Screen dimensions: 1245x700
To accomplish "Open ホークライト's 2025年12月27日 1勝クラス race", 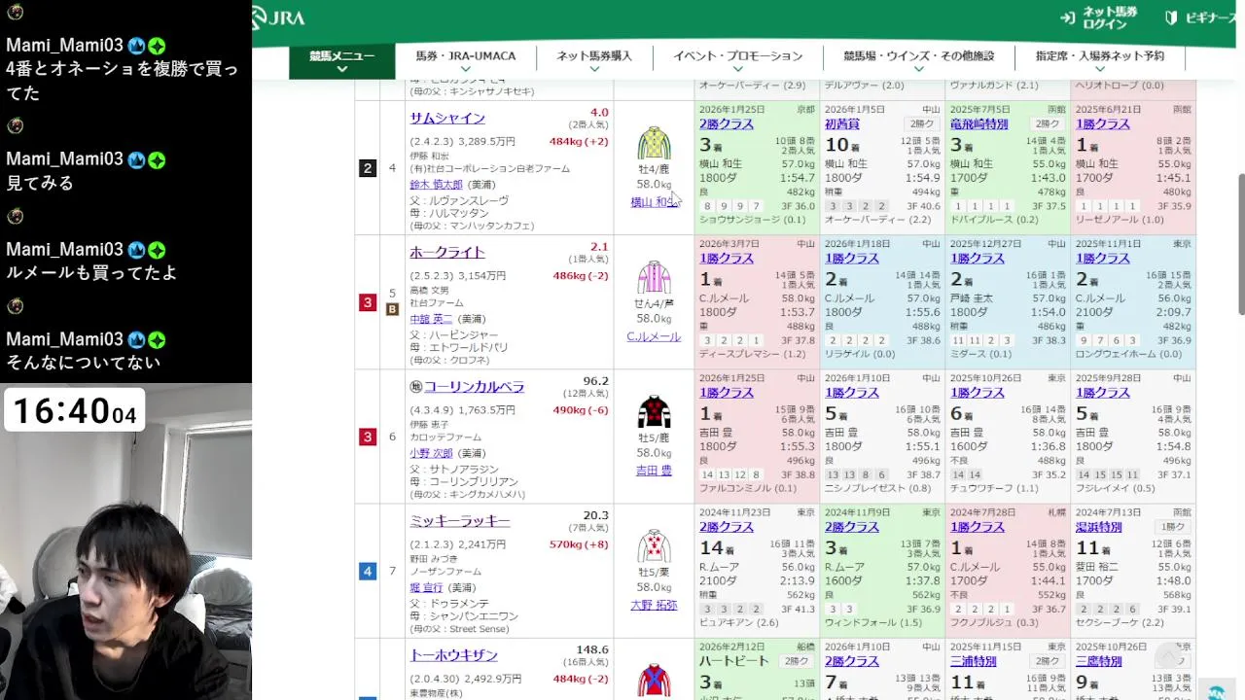I will (x=978, y=259).
